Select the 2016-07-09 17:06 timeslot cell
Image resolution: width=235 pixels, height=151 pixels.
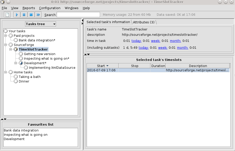click(x=103, y=70)
